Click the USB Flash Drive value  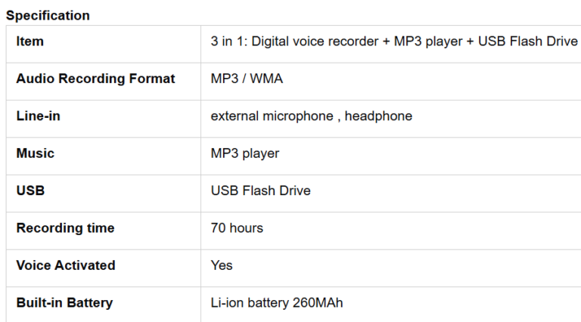tap(260, 190)
